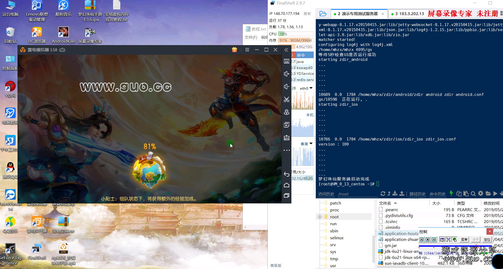Click the 复制 button beside the IP

[307, 14]
